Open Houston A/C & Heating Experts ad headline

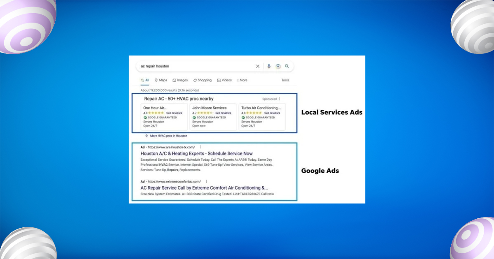tap(197, 153)
